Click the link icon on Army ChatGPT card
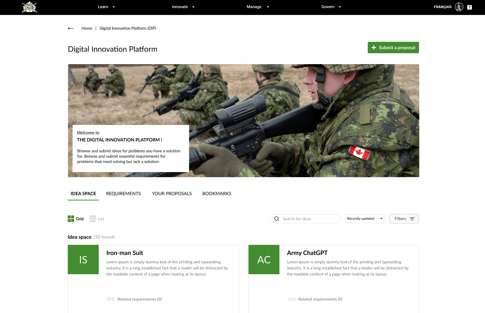This screenshot has width=485, height=313. (292, 299)
